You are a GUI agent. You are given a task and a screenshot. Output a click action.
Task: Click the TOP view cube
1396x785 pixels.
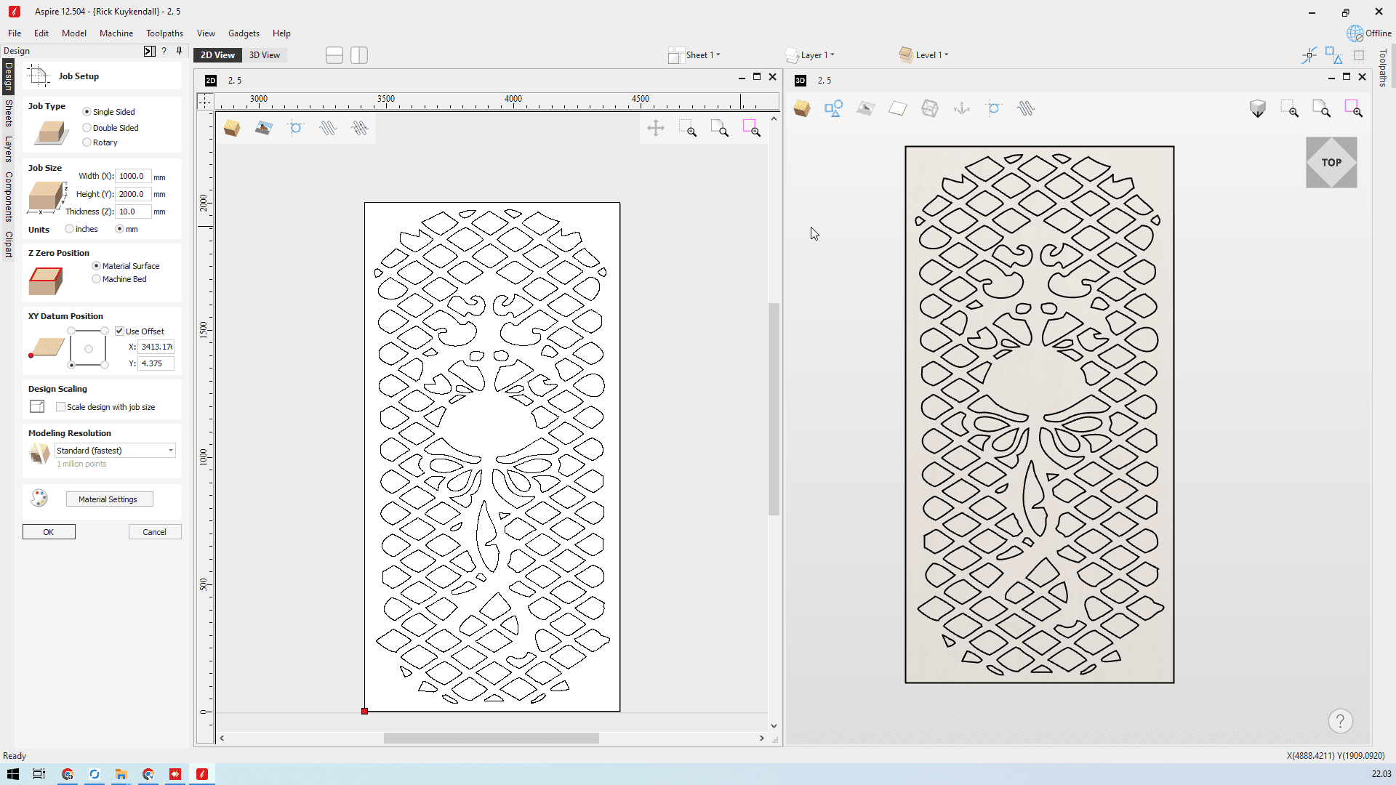[x=1331, y=163]
